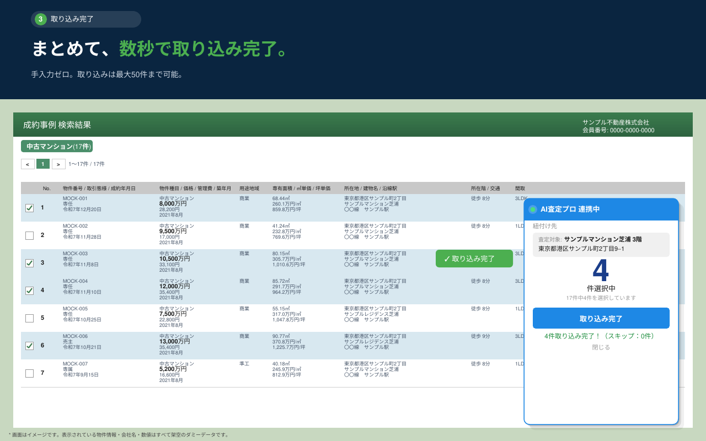Click the blue 取り込み完了 button
706x441 pixels.
click(601, 318)
